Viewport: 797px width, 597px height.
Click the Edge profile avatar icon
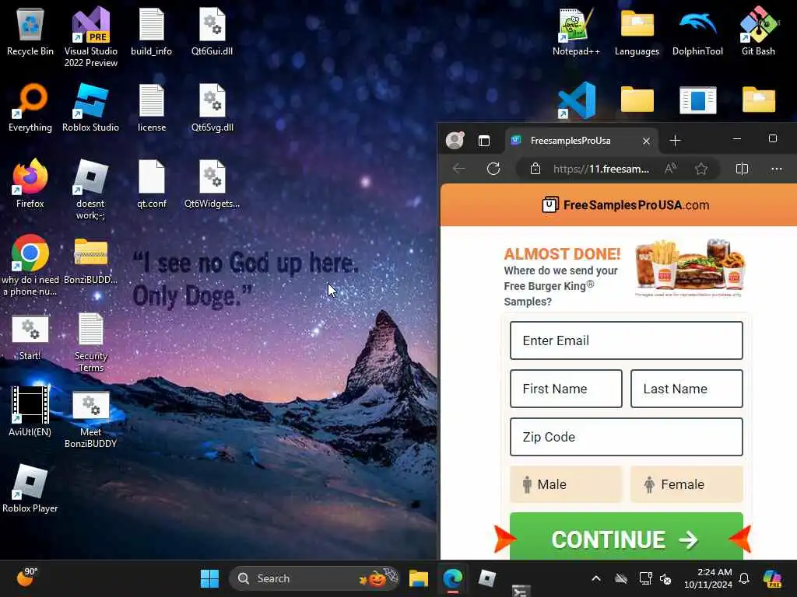pyautogui.click(x=455, y=140)
